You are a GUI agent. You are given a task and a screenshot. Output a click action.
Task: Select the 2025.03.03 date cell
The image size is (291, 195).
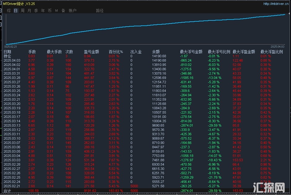click(x=12, y=160)
